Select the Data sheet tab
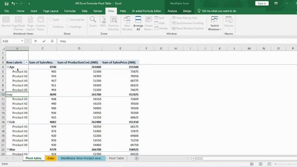297x167 pixels. pyautogui.click(x=51, y=158)
